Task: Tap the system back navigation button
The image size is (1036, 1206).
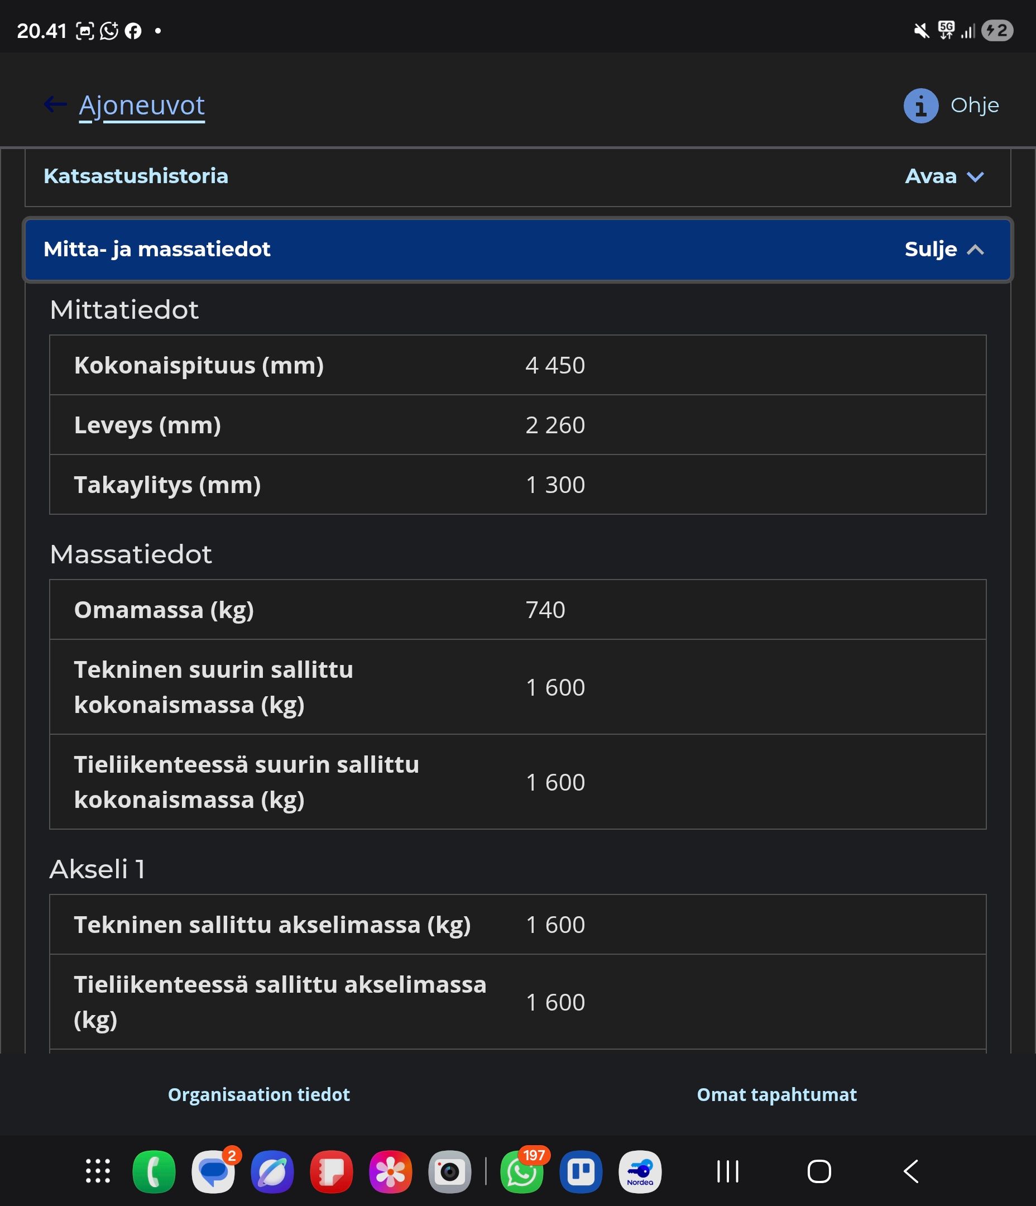Action: click(x=912, y=1171)
